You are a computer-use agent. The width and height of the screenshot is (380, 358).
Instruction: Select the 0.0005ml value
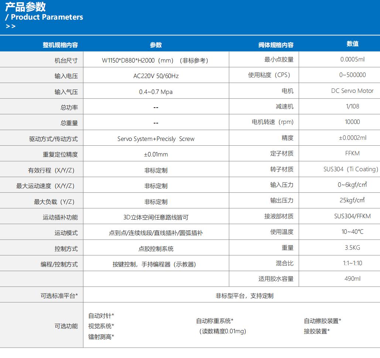point(352,60)
